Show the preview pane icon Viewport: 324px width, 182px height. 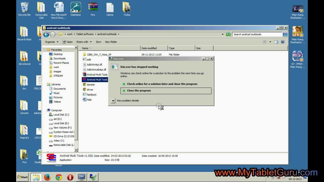pyautogui.click(x=276, y=42)
